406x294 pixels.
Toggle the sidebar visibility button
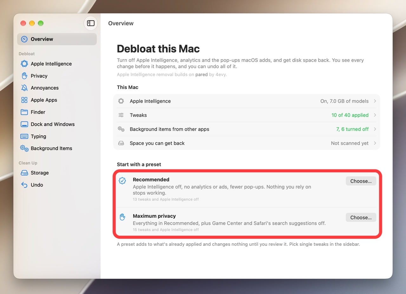tap(91, 23)
